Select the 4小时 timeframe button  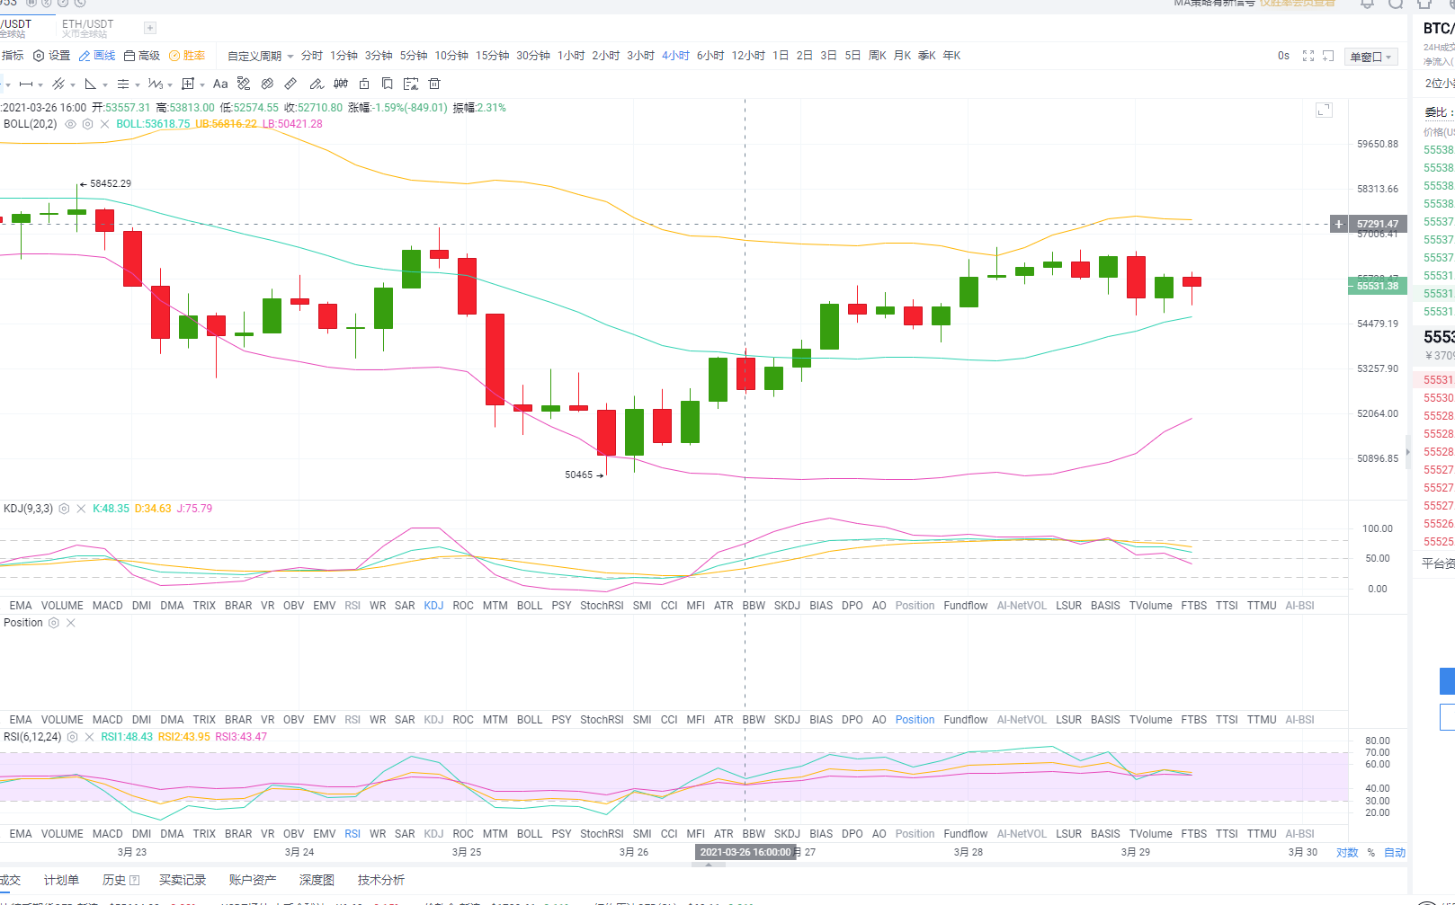pos(675,56)
